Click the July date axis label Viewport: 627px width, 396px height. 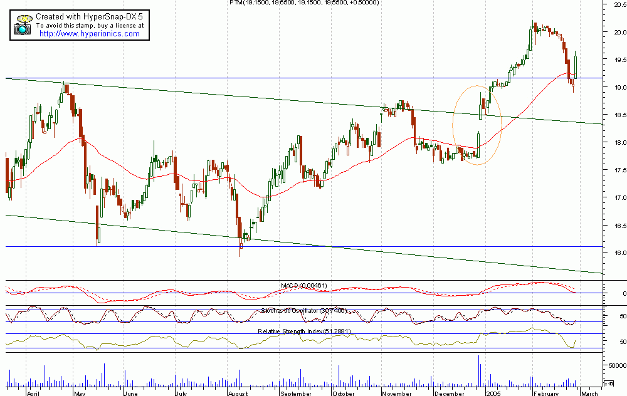tap(181, 393)
